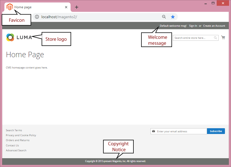The height and width of the screenshot is (167, 231).
Task: Open Privacy and Cookie Policy link
Action: [21, 135]
